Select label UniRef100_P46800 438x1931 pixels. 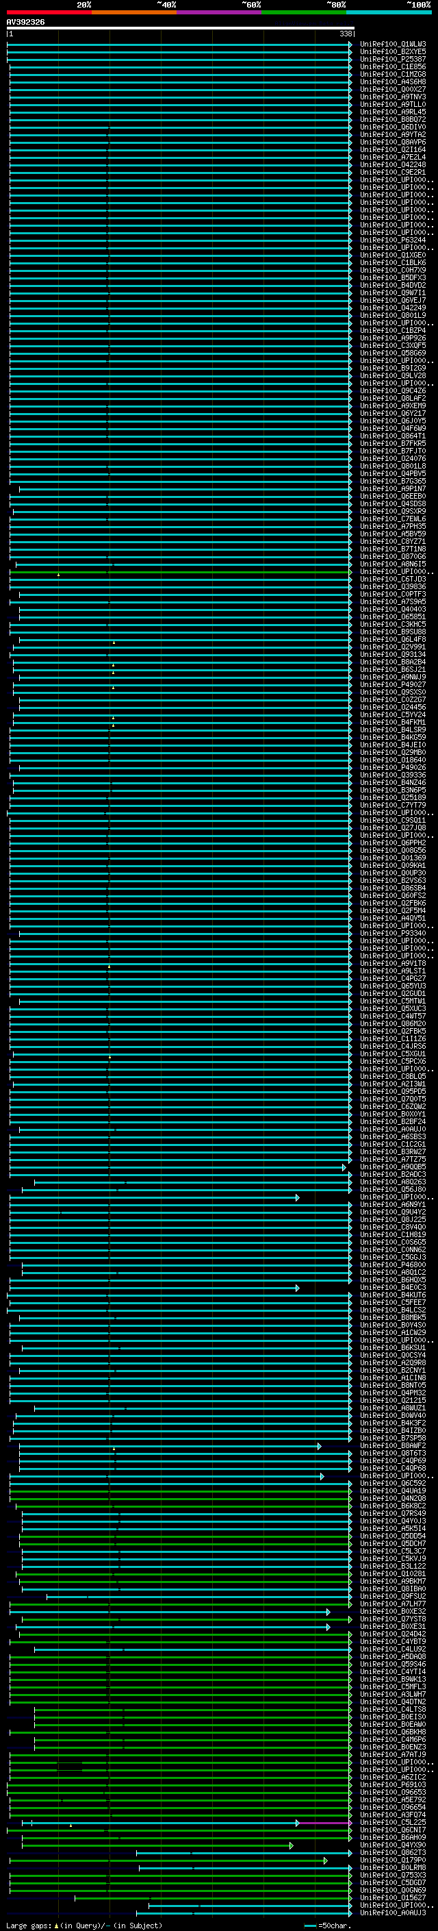393,1265
